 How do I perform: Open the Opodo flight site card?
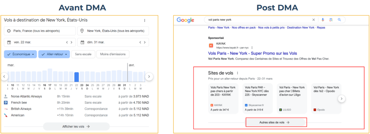pyautogui.click(x=326, y=98)
